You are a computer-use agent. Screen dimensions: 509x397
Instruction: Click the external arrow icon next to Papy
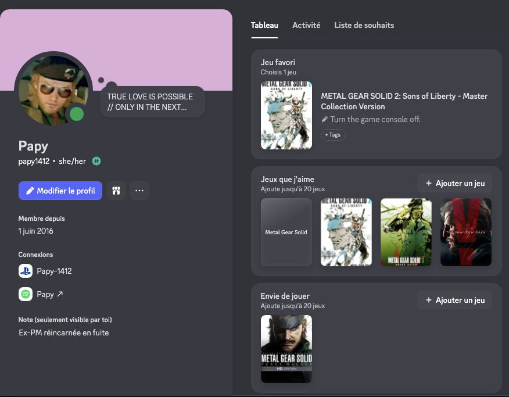(60, 294)
